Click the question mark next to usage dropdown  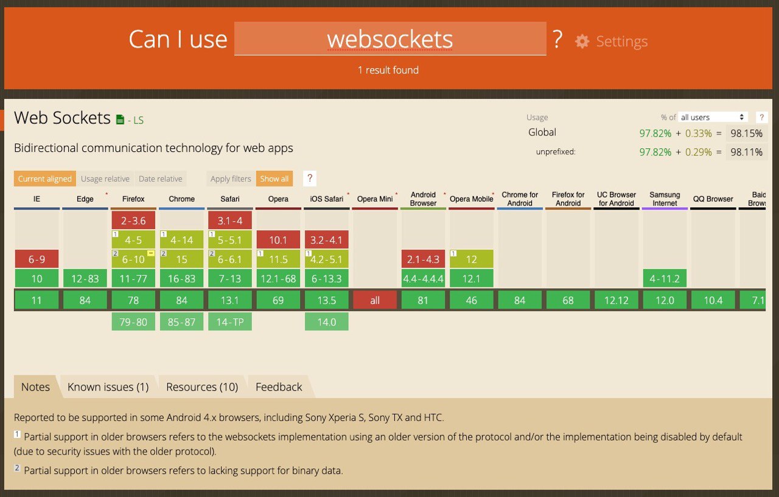[761, 117]
